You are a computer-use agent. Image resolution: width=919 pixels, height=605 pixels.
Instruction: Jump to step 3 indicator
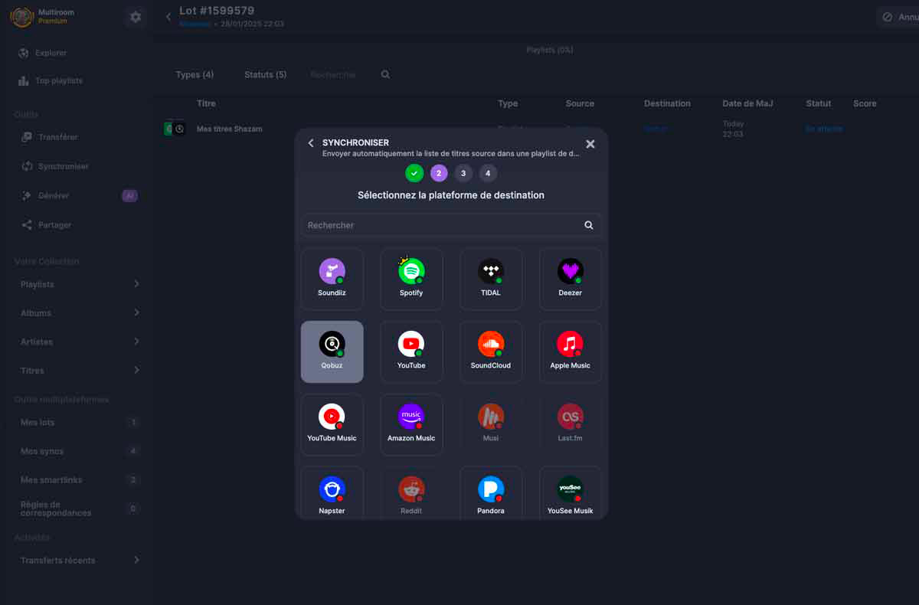(x=463, y=173)
